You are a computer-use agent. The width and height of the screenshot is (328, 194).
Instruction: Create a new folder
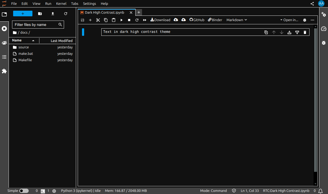(x=40, y=14)
